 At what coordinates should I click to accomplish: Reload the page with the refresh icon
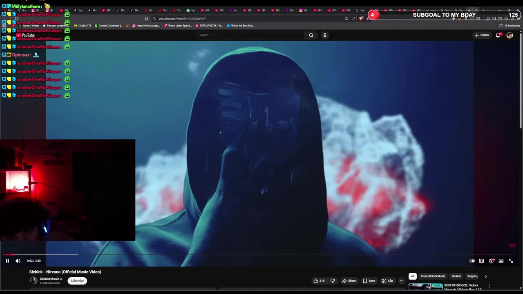tap(16, 18)
